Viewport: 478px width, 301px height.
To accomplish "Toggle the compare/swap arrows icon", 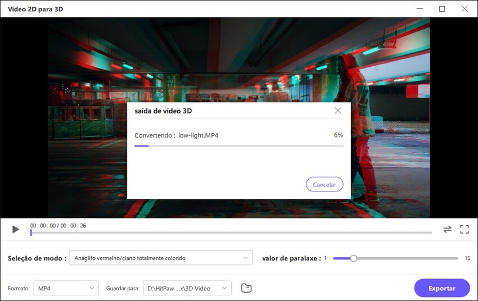I will tap(447, 229).
